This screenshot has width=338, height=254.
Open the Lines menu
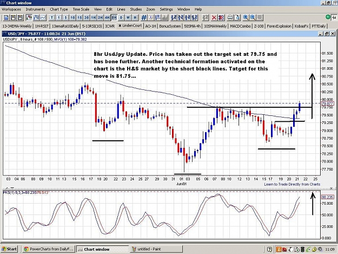click(121, 9)
